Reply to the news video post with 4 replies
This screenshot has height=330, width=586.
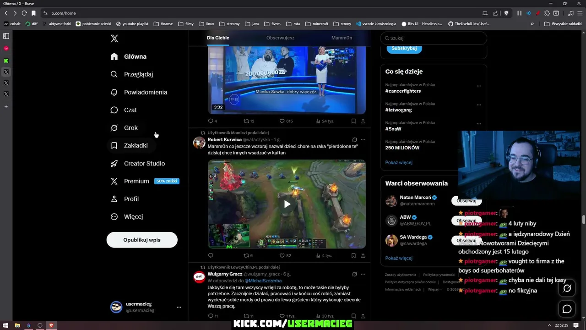pos(212,121)
